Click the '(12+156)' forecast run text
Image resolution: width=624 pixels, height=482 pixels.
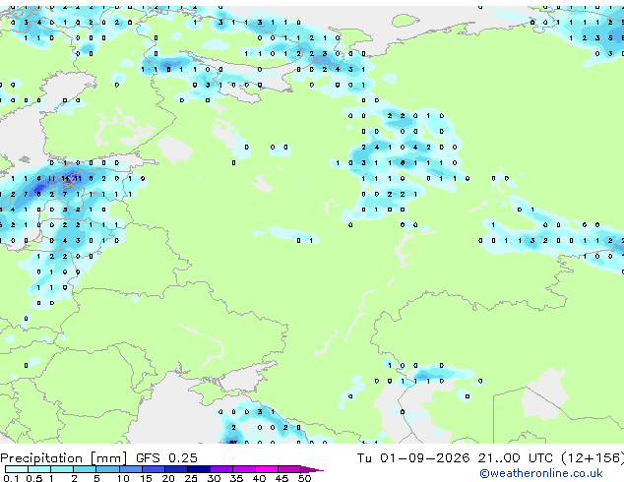point(593,458)
